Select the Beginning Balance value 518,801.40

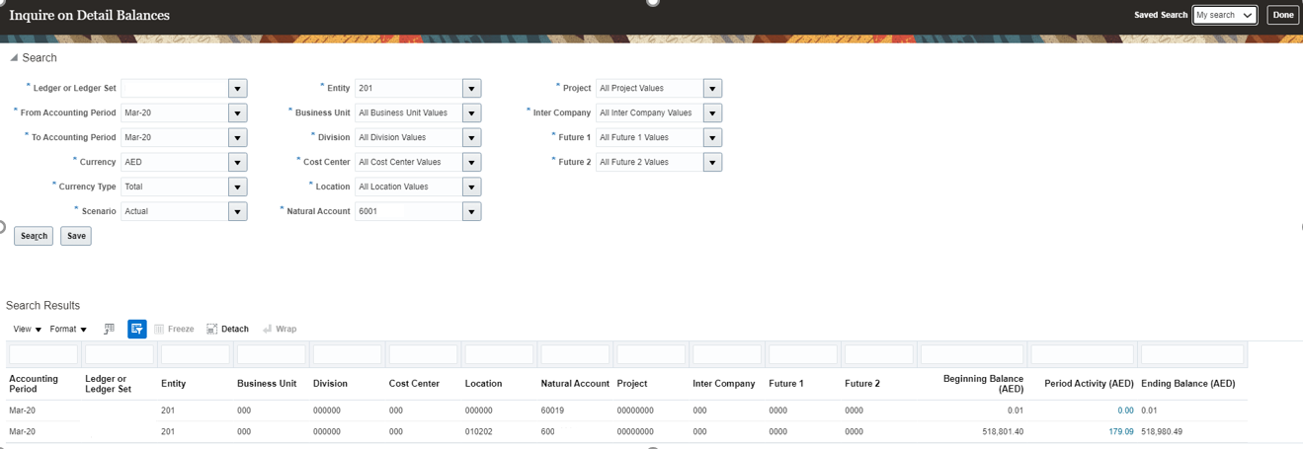point(1001,431)
